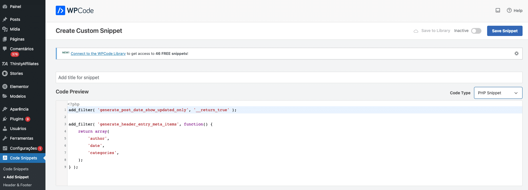Dismiss the WPCode Library notice
Image resolution: width=528 pixels, height=190 pixels.
click(516, 53)
